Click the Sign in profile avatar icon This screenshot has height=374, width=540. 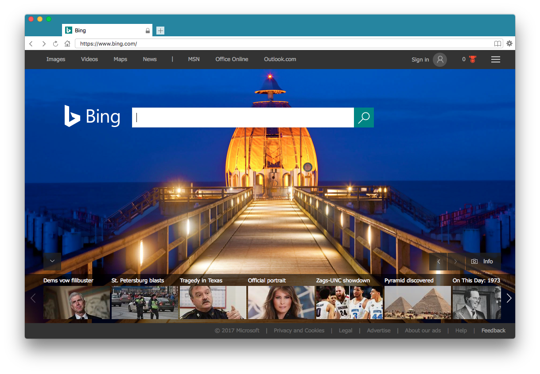click(x=440, y=59)
